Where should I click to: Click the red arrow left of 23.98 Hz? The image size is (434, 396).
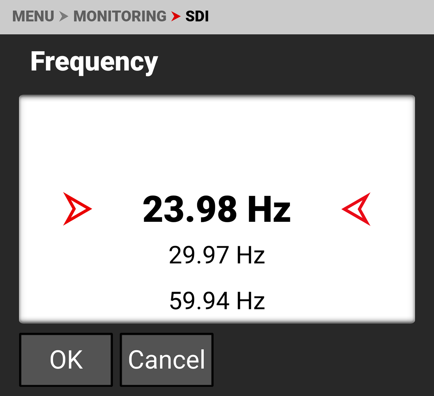pos(78,209)
